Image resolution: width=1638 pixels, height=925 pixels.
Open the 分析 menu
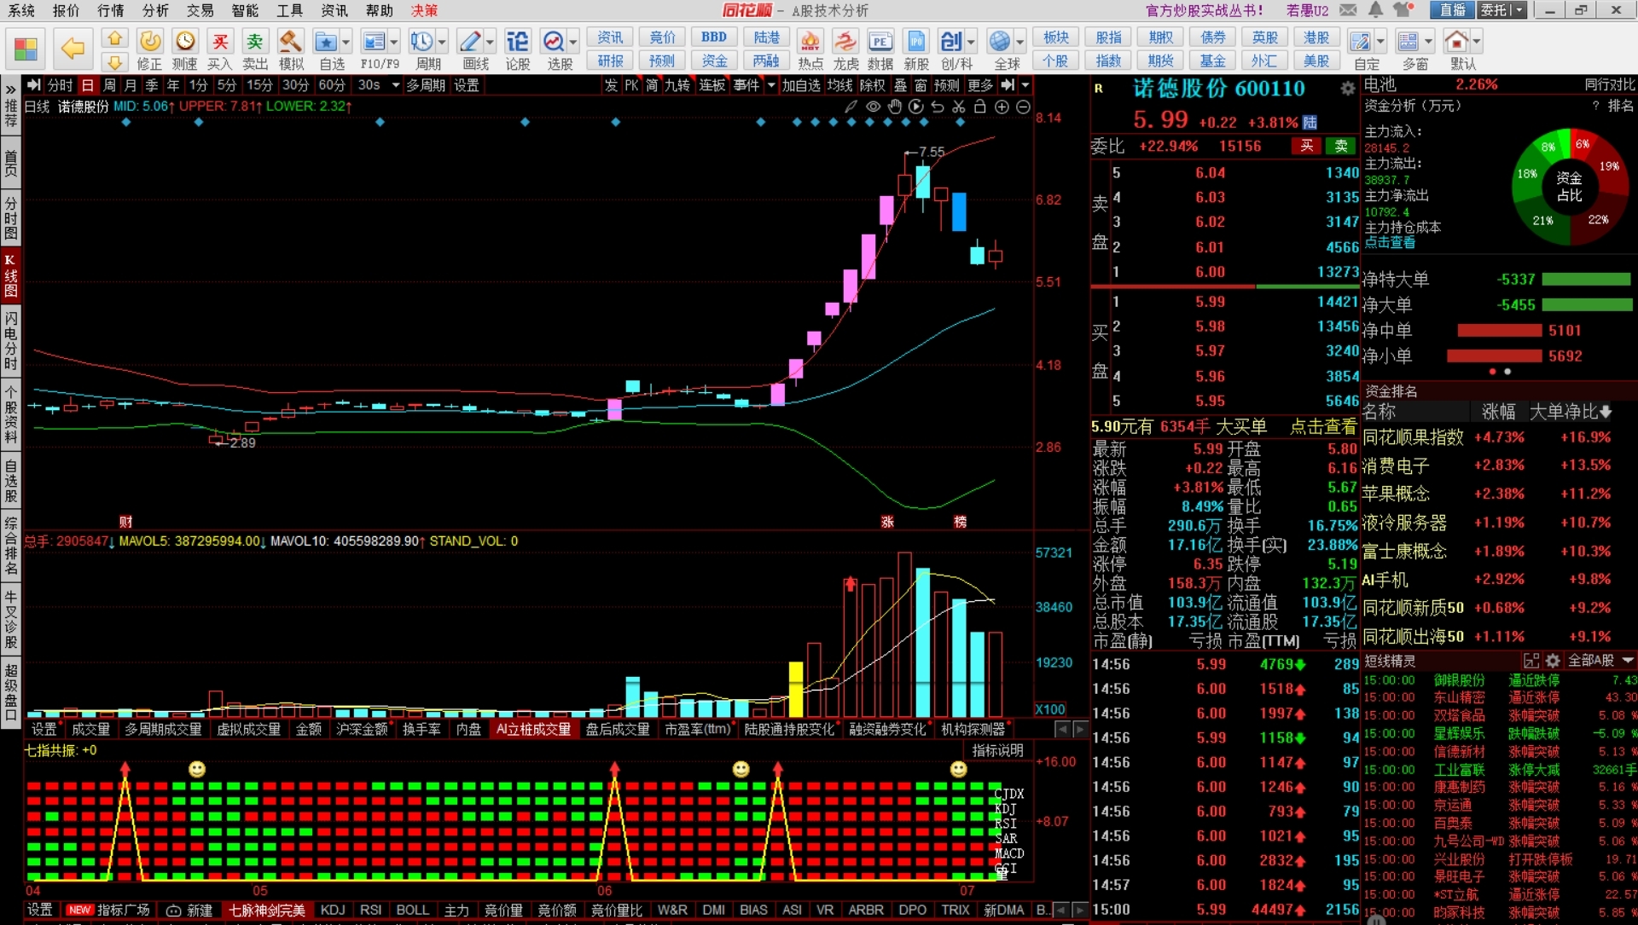coord(155,10)
